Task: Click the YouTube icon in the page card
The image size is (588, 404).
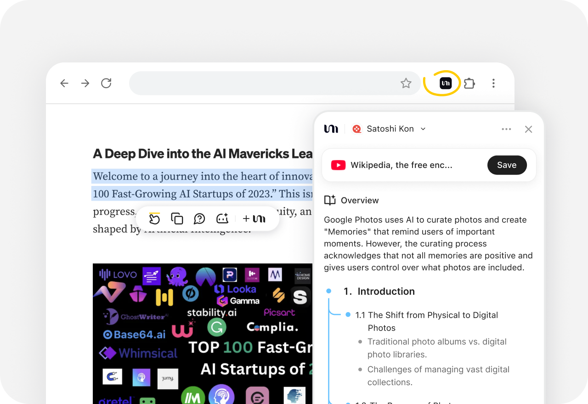Action: point(339,165)
